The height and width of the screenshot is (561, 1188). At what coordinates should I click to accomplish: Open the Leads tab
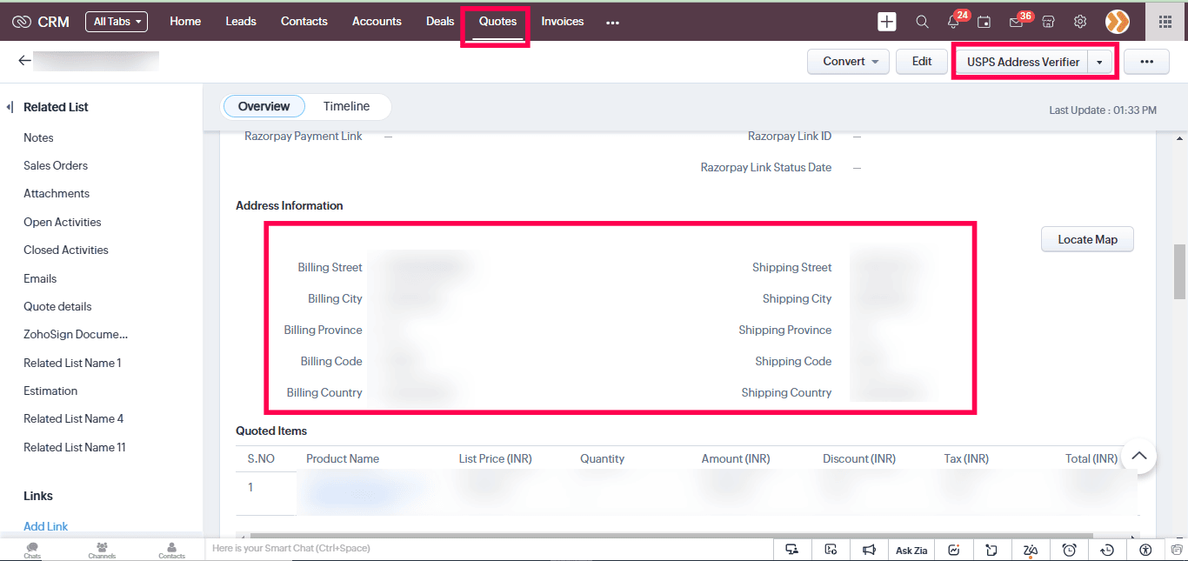click(241, 21)
